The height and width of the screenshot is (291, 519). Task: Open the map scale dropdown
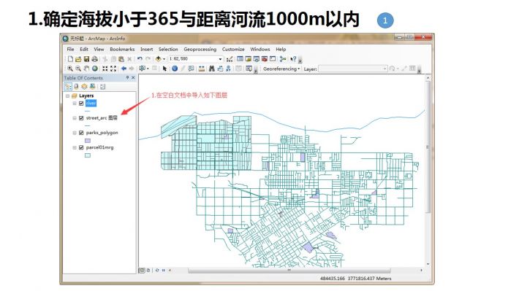click(221, 59)
